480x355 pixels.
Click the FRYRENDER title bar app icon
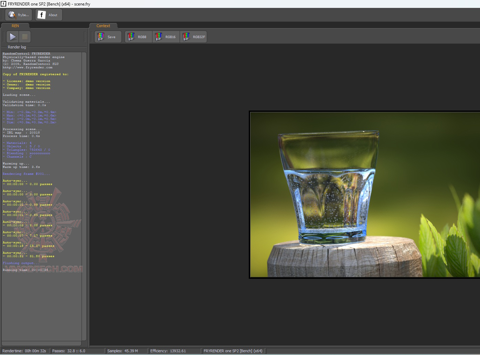click(x=3, y=4)
